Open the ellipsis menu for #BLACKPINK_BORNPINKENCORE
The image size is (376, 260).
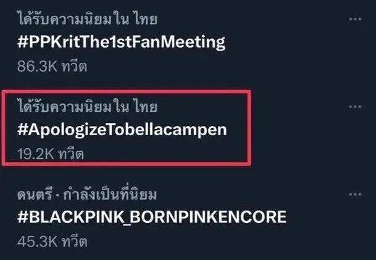[354, 195]
